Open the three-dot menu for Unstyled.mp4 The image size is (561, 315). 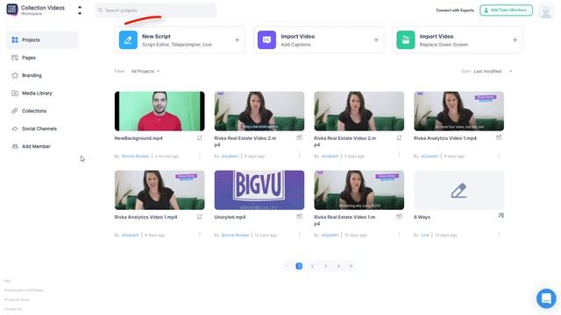(x=300, y=234)
